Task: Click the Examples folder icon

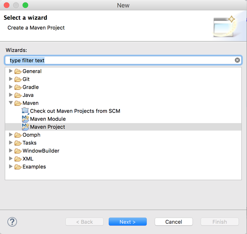Action: click(x=18, y=167)
